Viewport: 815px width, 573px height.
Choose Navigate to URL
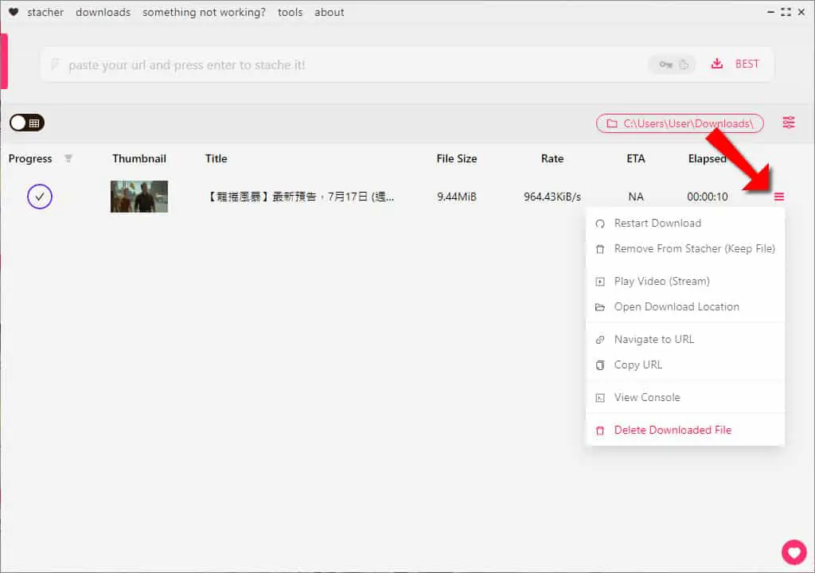point(685,340)
